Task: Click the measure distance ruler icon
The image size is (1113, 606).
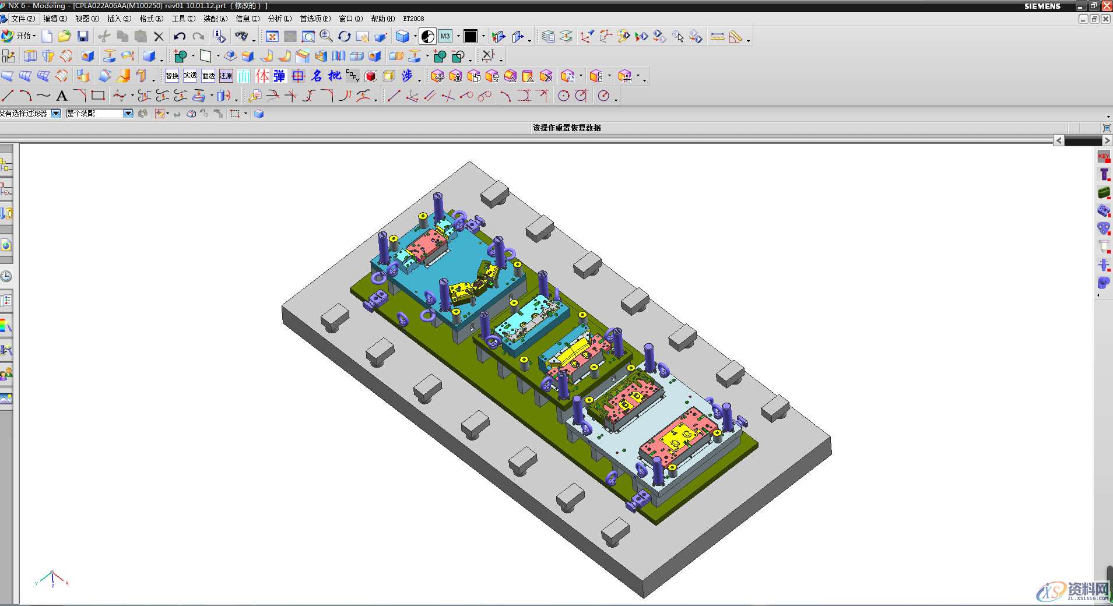Action: coord(718,37)
